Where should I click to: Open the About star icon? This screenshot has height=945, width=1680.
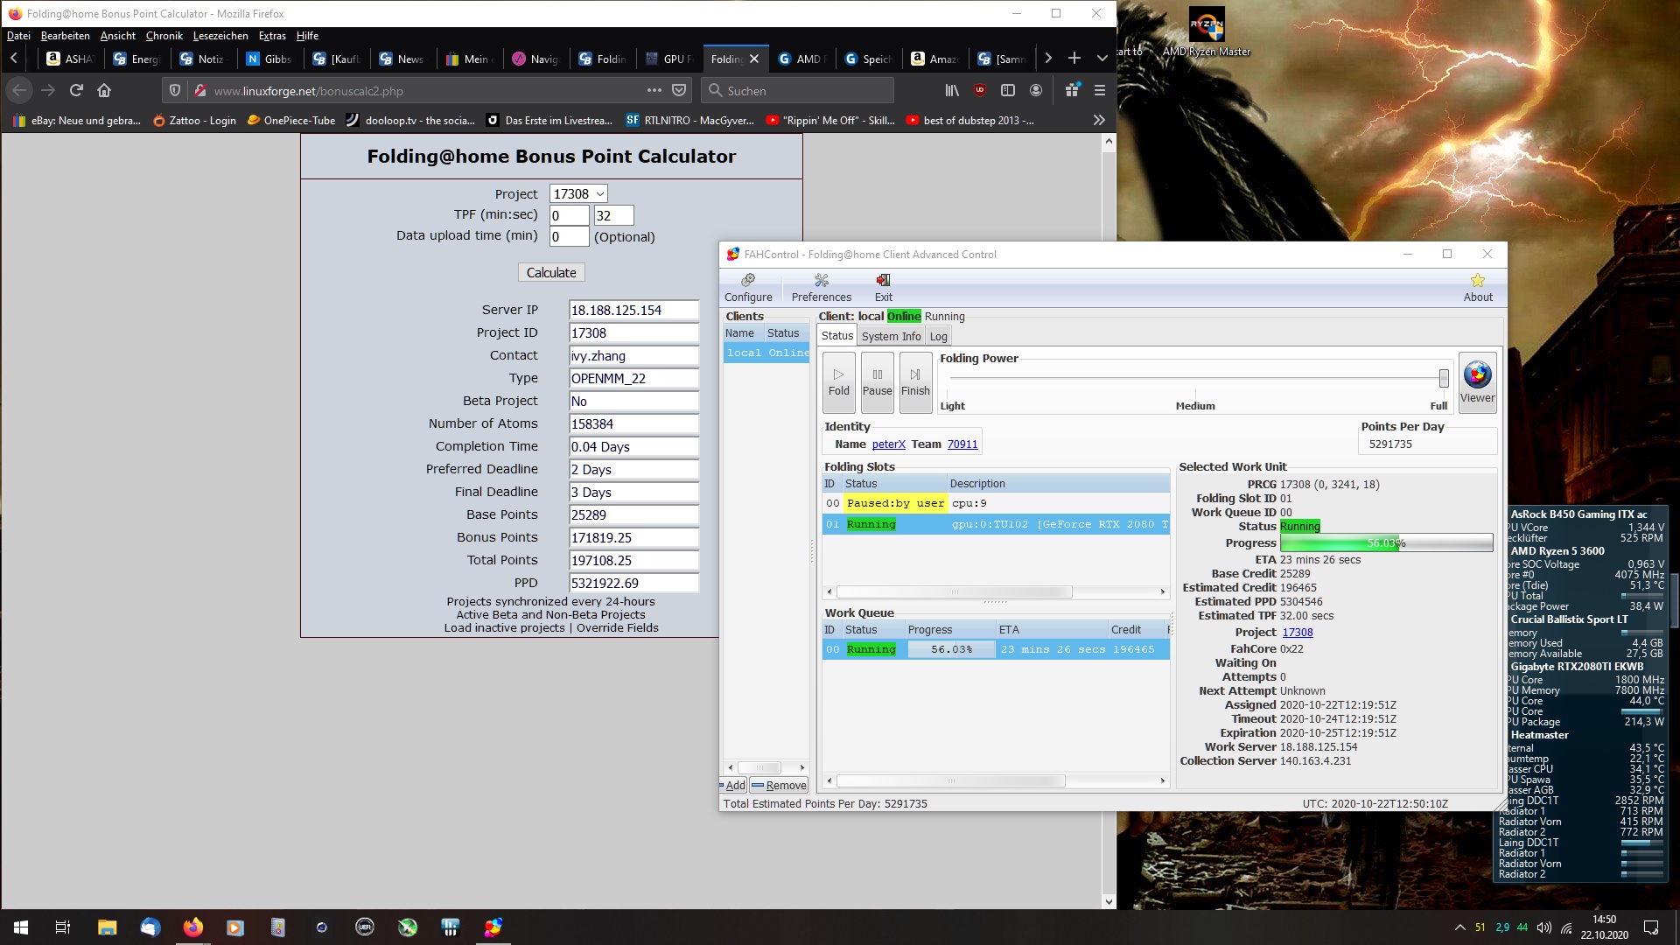[1477, 281]
